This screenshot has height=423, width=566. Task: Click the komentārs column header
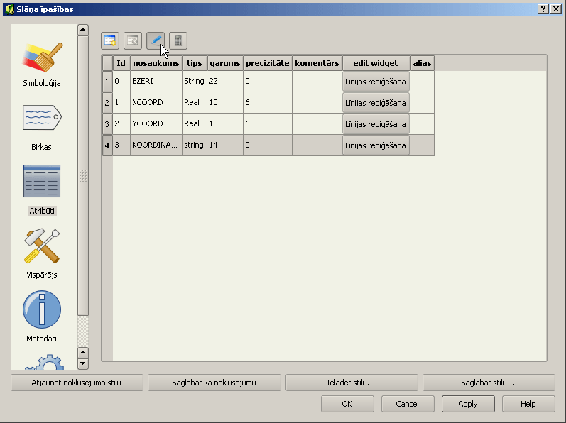(317, 63)
